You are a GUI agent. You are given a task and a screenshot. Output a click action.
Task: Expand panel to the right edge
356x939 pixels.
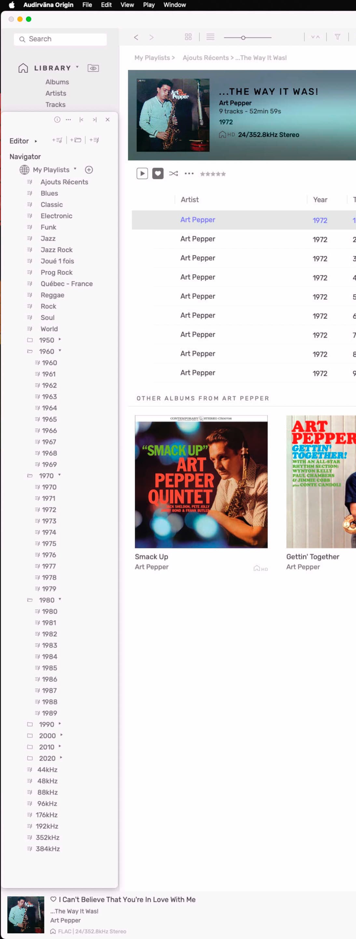pos(95,120)
